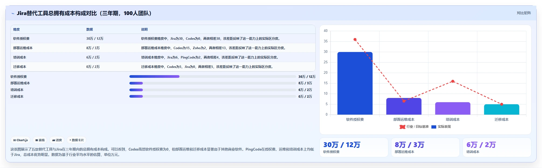Viewport: 542px width, 168px height.
Task: Open the 30万 / 12万 软件授权费 data card
Action: (354, 147)
